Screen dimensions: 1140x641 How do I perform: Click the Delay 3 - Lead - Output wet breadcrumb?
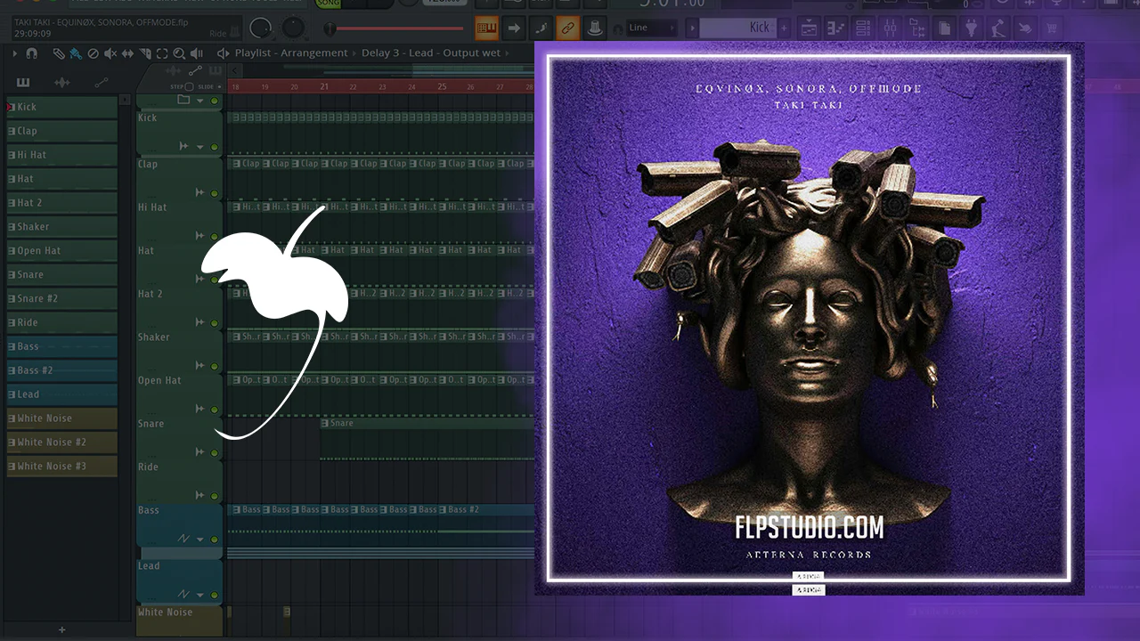click(431, 53)
